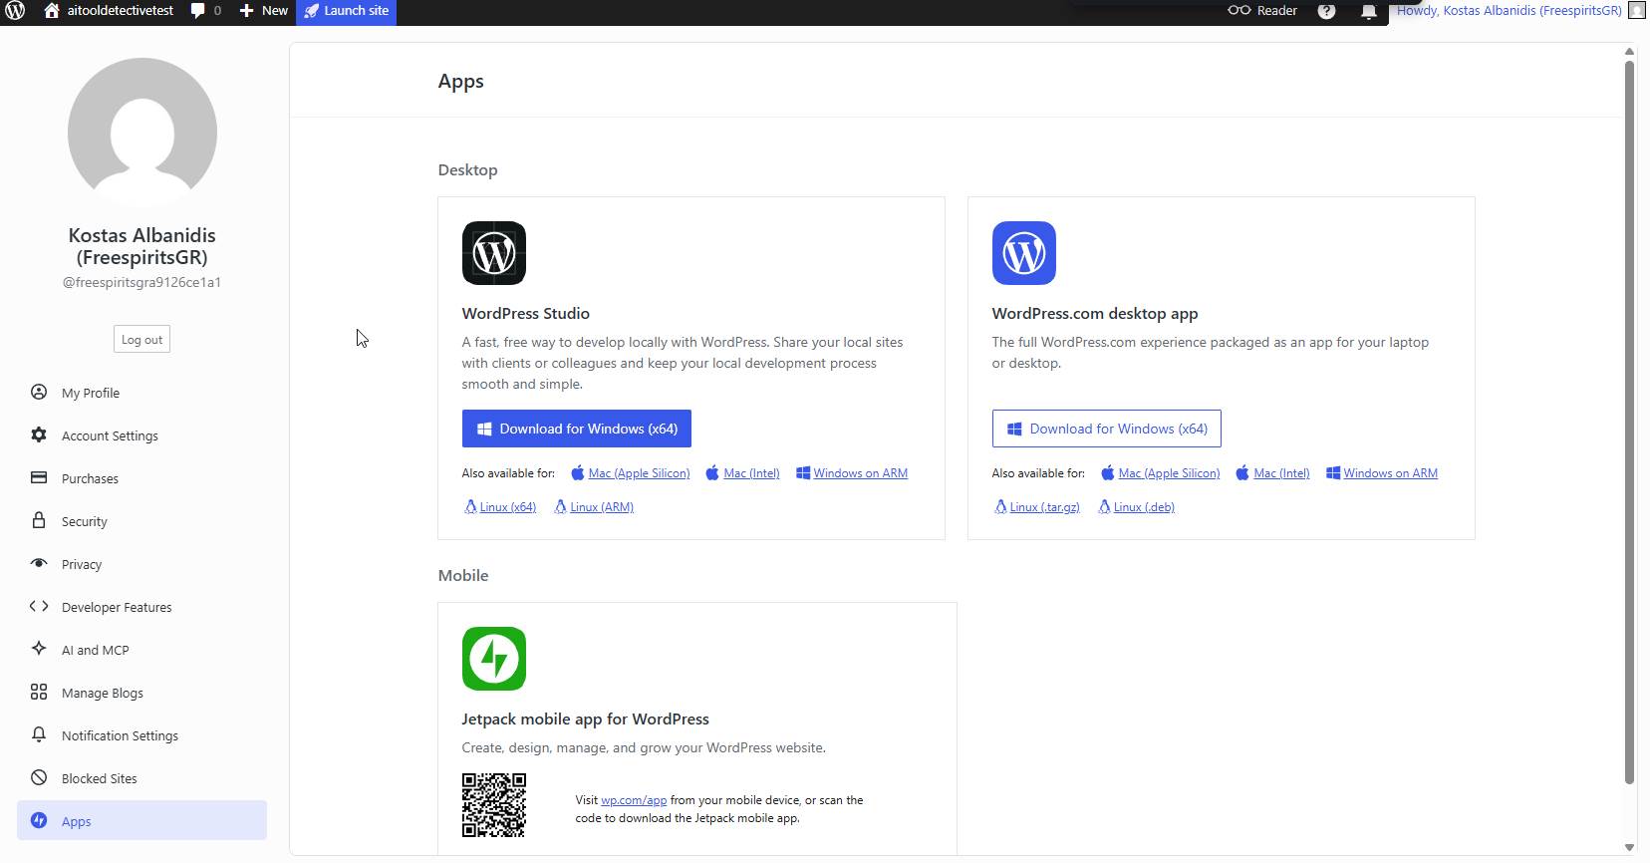Viewport: 1650px width, 863px height.
Task: Open Privacy in the sidebar
Action: click(x=141, y=564)
